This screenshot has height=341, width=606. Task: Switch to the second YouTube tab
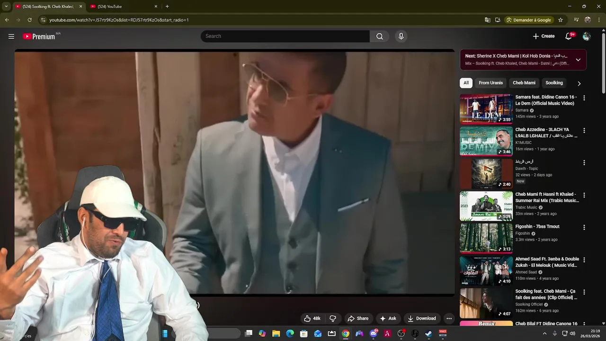123,7
